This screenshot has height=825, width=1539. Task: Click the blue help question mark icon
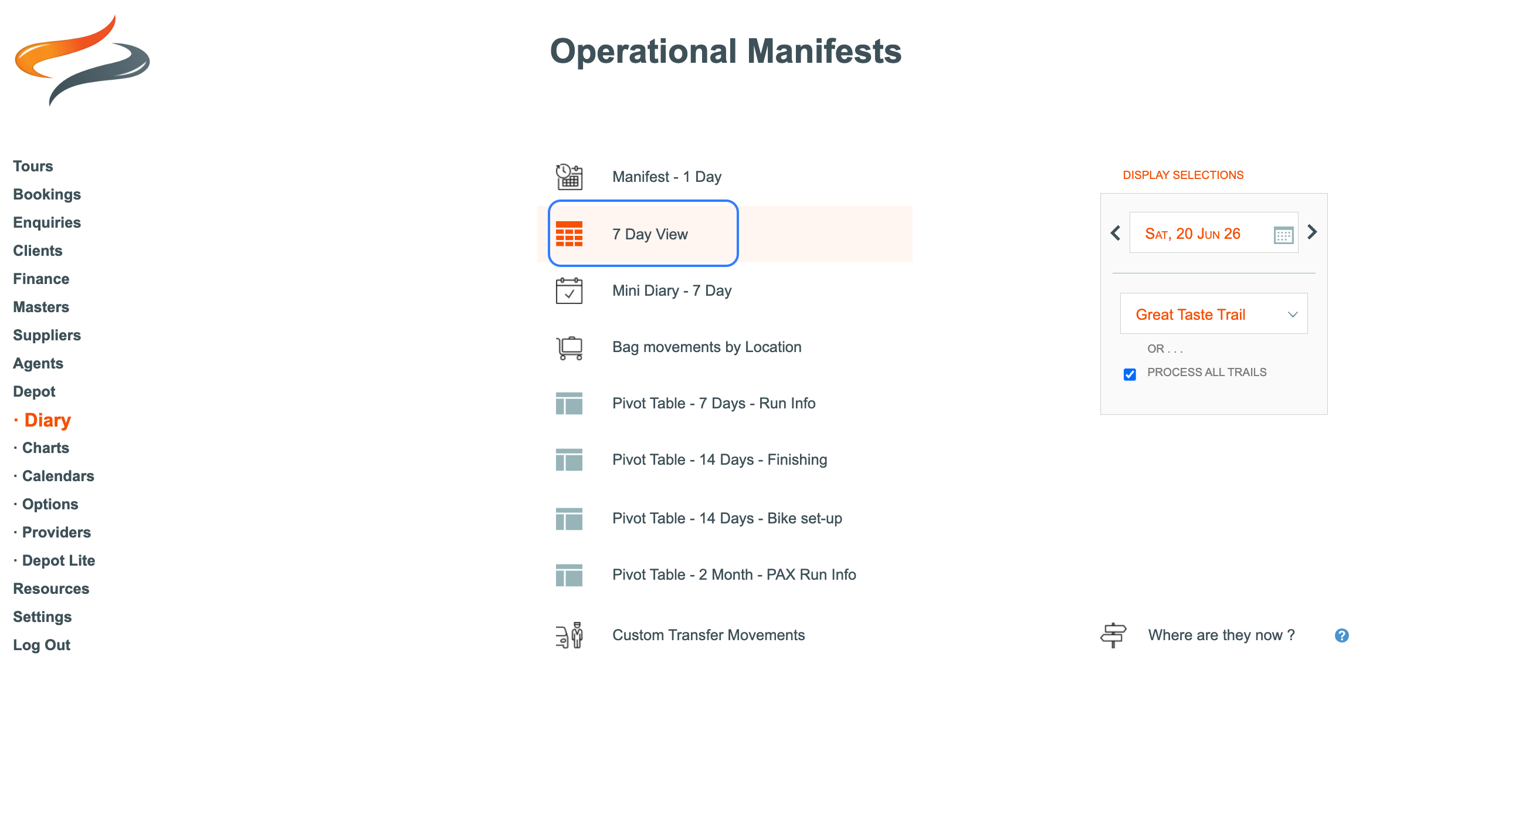[x=1341, y=635]
